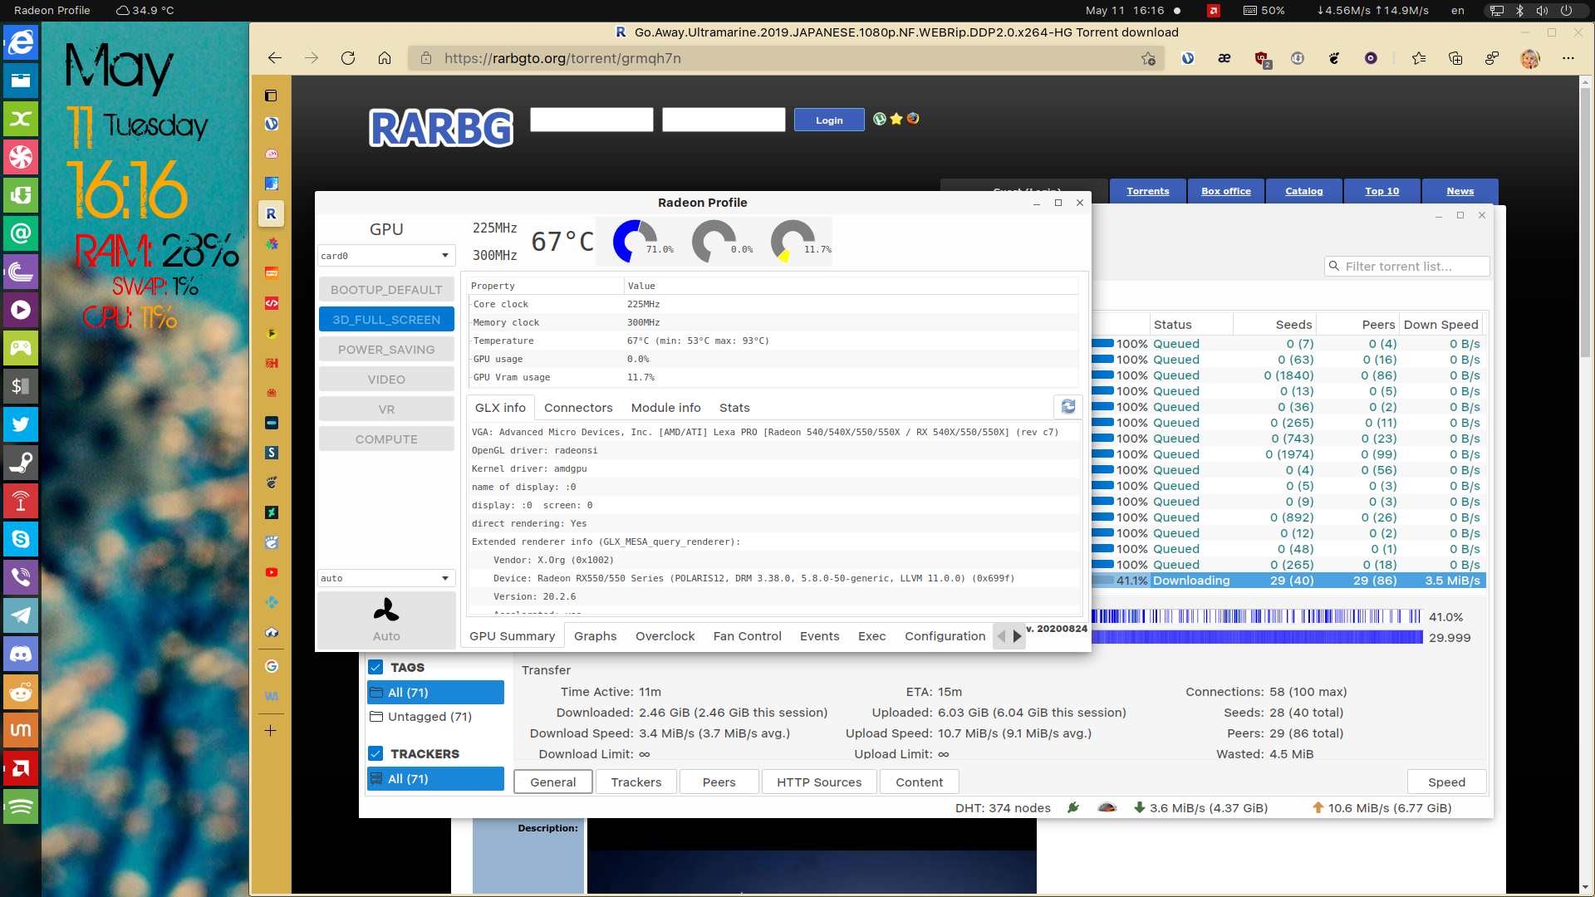Open Discord from the dock

[21, 654]
